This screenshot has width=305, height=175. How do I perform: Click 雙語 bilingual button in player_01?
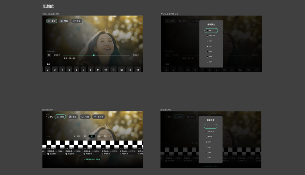click(x=73, y=117)
